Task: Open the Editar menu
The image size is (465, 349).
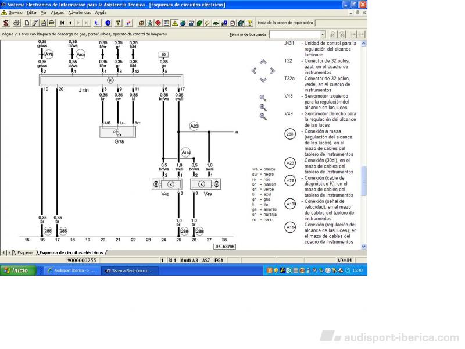Action: pyautogui.click(x=31, y=13)
